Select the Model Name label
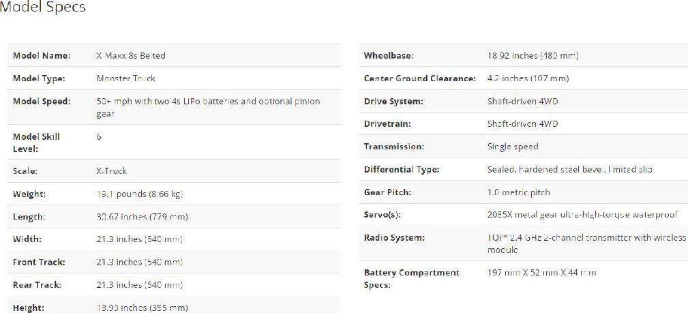688x313 pixels. [x=42, y=56]
